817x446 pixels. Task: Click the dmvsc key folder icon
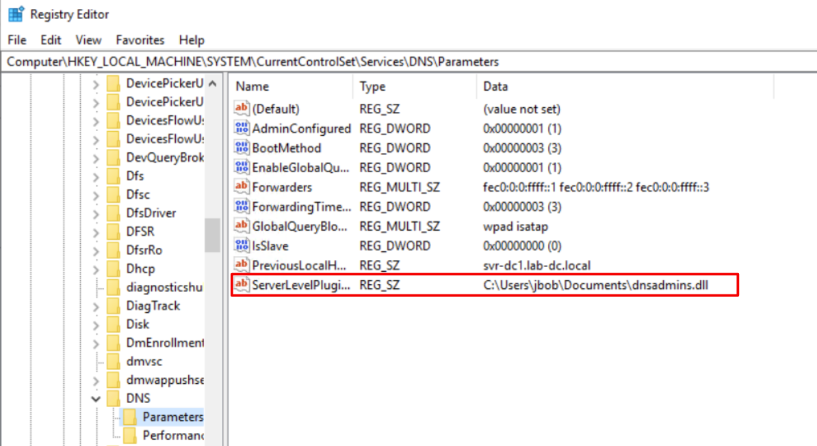point(114,361)
